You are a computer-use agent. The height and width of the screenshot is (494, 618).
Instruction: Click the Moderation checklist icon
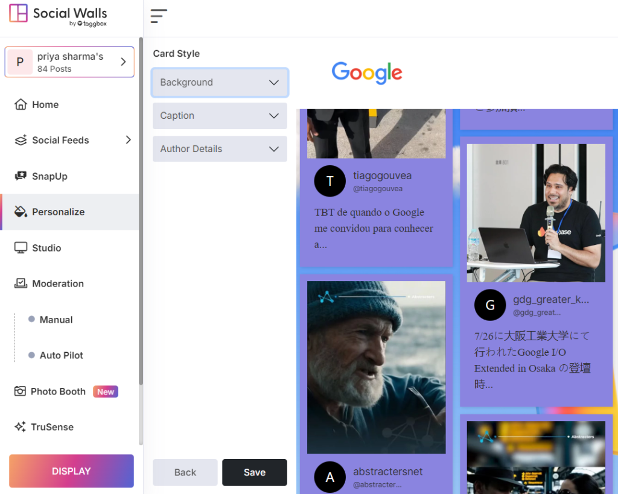tap(21, 283)
